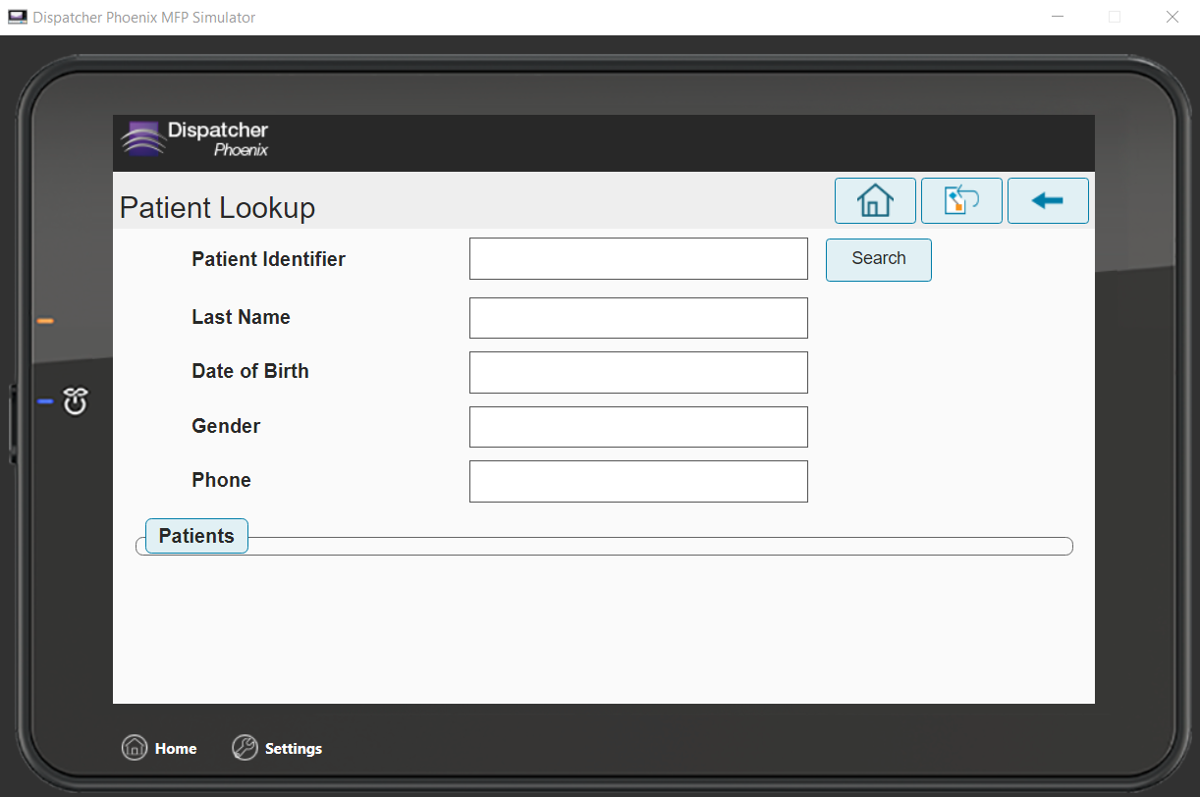Click the Gender label

(x=226, y=426)
